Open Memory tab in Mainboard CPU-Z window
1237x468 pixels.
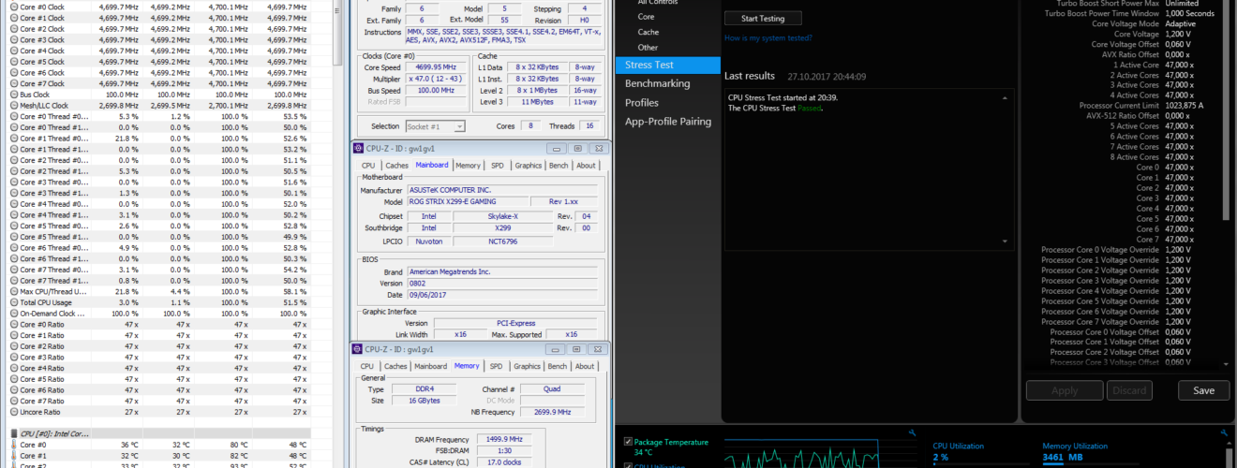coord(468,166)
